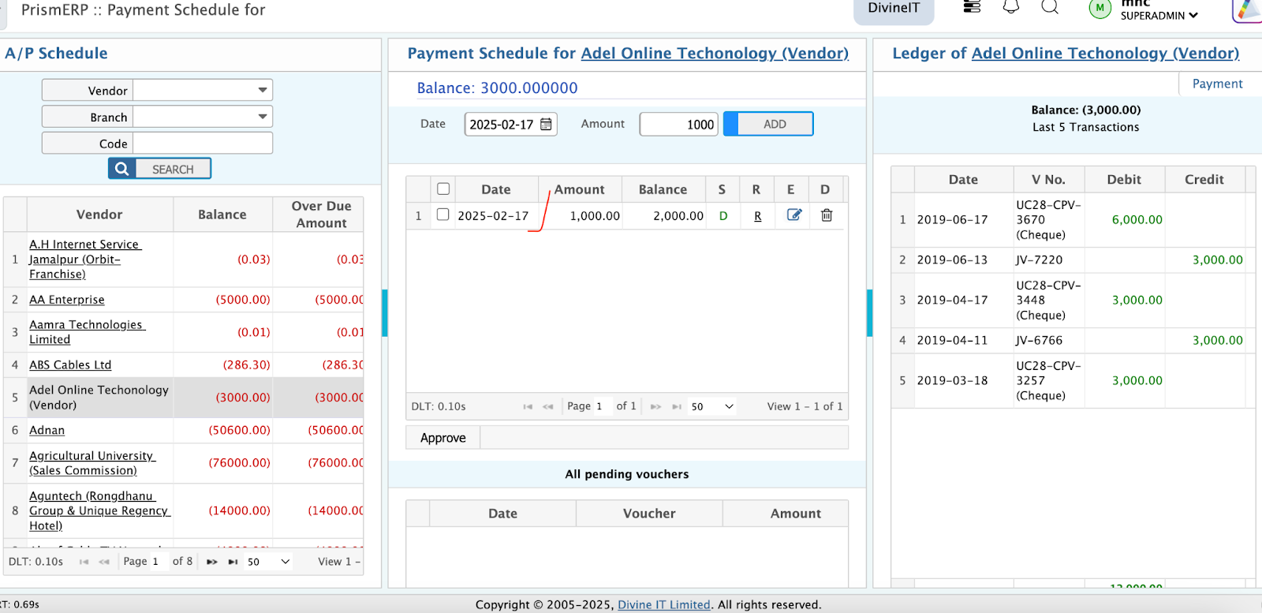Viewport: 1262px width, 613px height.
Task: Click the Amount input showing 1000
Action: pyautogui.click(x=678, y=124)
